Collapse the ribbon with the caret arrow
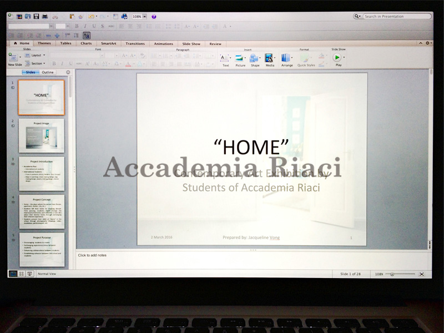Viewport: 444px width, 333px height. 421,43
